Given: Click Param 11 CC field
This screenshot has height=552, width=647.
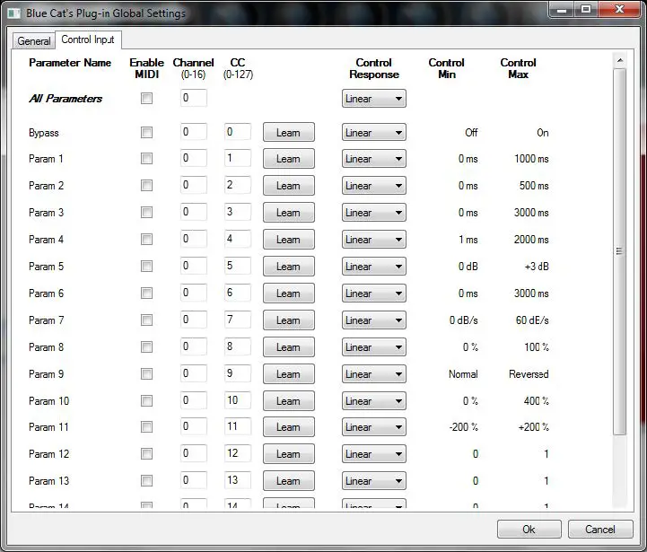Looking at the screenshot, I should 237,426.
